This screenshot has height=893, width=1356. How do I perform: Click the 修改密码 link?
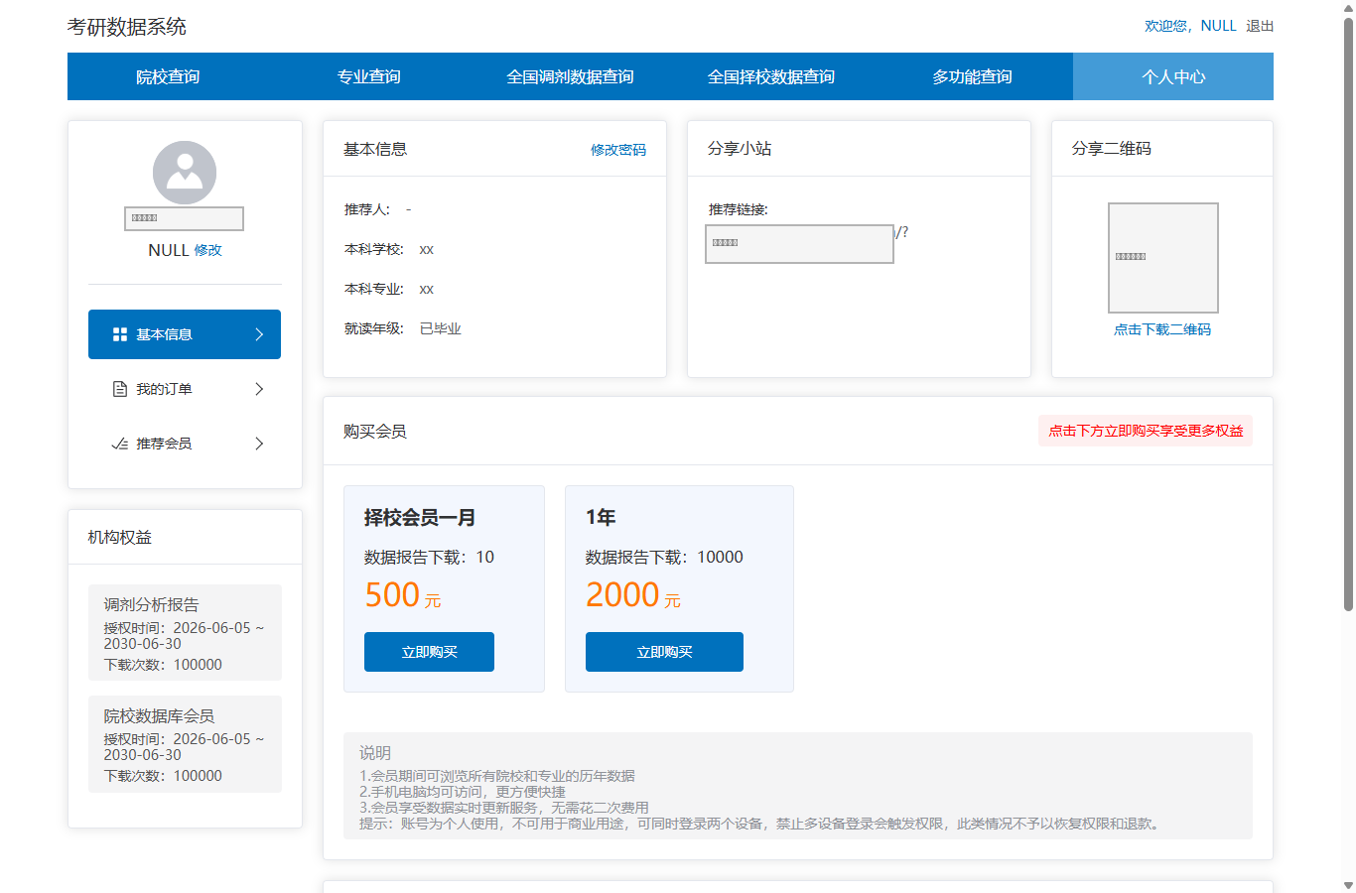(618, 150)
